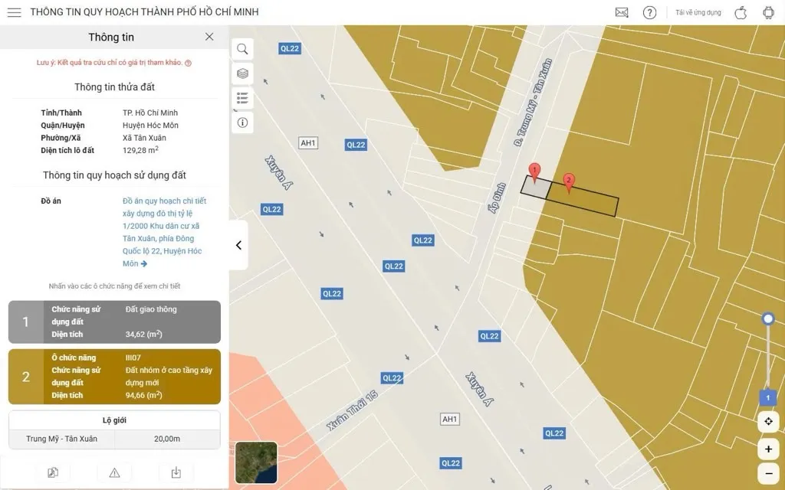Zoom in with the plus button
Viewport: 785px width, 490px height.
coord(768,449)
